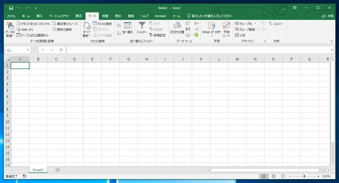Click the Name Box showing A1
Image resolution: width=339 pixels, height=183 pixels.
pos(16,50)
